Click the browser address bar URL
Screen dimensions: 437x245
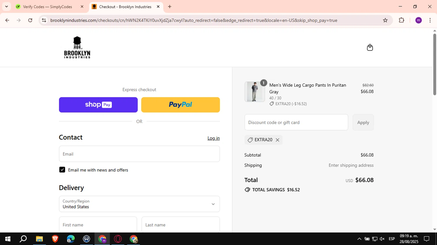point(194,20)
